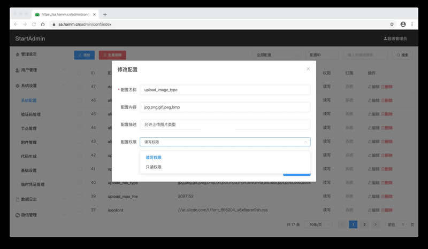Viewport: 428px width, 249px height.
Task: Tick the checkbox for row ID 47
Action: click(x=79, y=87)
